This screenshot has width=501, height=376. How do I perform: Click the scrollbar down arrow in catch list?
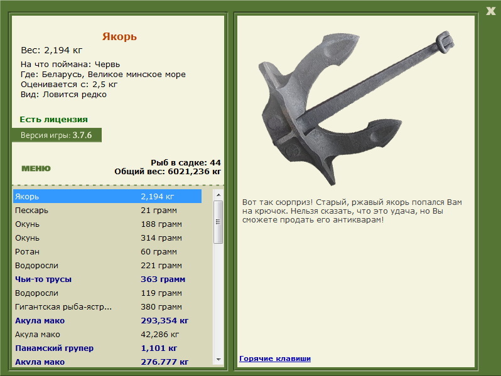pos(218,360)
